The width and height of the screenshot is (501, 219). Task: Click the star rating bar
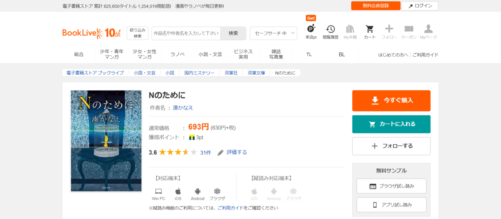pyautogui.click(x=178, y=152)
